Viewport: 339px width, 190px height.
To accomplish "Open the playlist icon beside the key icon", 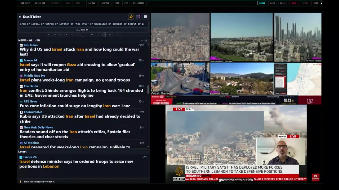I will [x=138, y=17].
